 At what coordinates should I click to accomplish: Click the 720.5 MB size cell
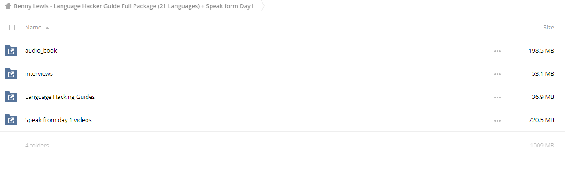coord(541,120)
